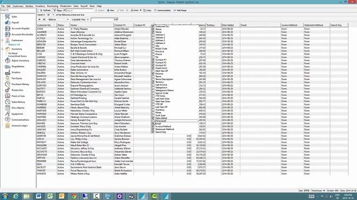Open the Purchases icon

(7, 78)
